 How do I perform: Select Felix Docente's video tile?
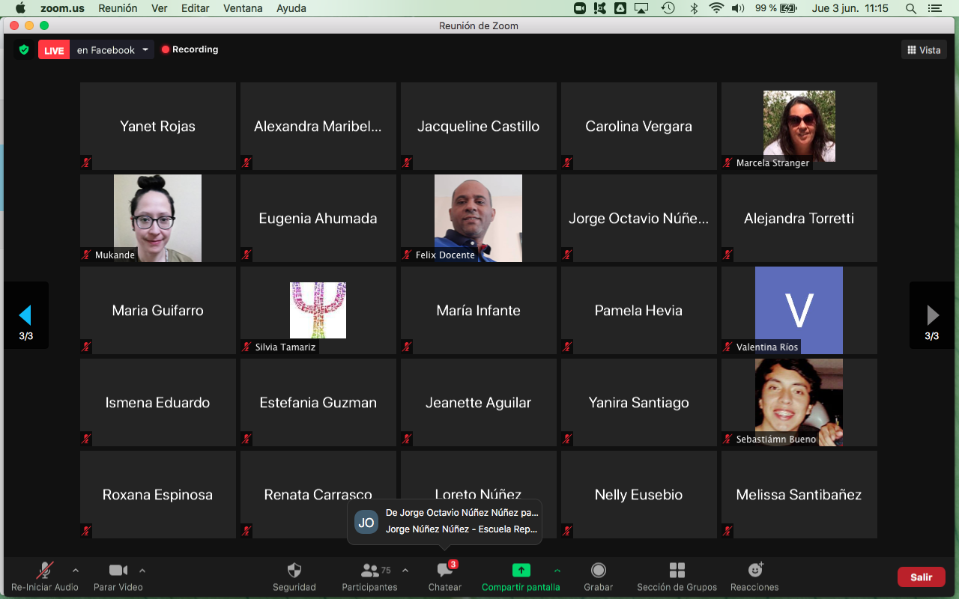point(478,218)
